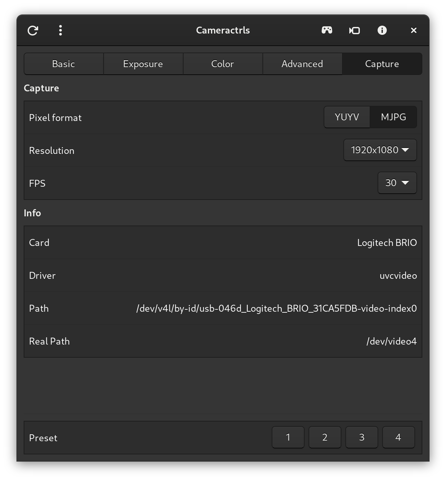Load preset 1

[x=288, y=437]
